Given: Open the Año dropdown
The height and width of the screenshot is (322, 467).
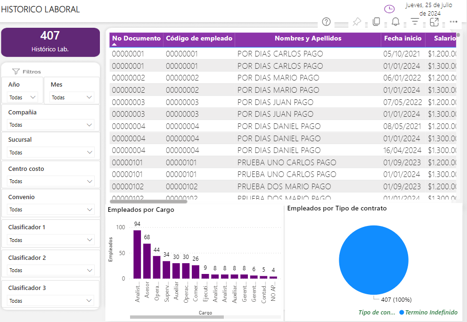Looking at the screenshot, I should click(22, 97).
